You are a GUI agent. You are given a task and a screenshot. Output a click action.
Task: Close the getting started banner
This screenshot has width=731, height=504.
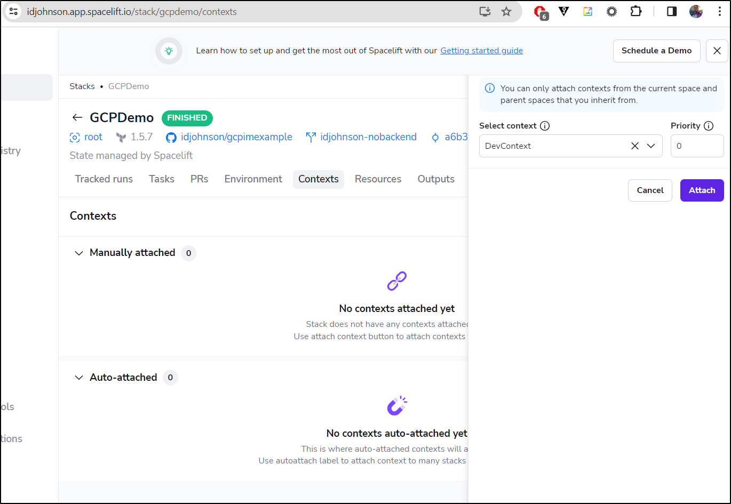tap(717, 51)
